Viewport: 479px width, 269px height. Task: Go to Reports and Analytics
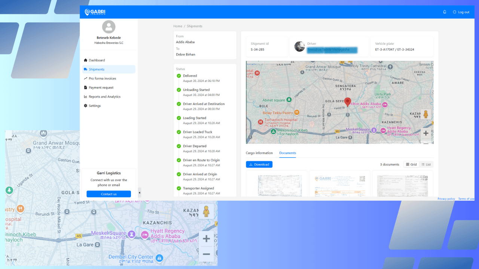(x=104, y=97)
